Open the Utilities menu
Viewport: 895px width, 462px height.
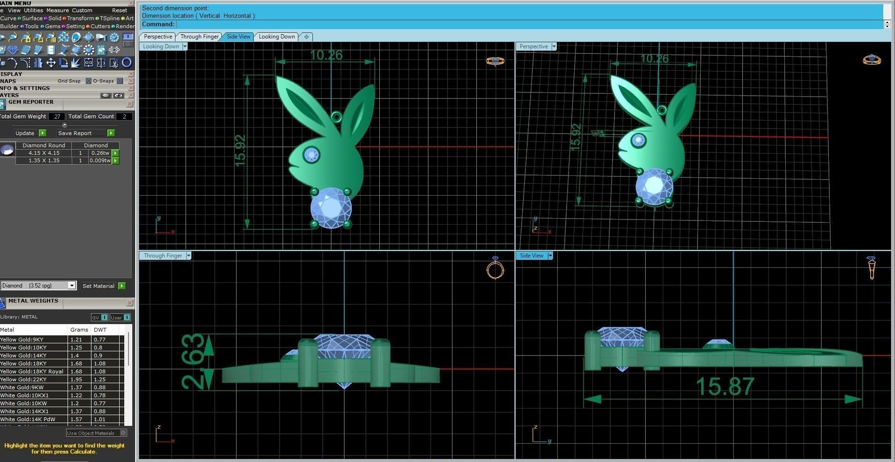tap(33, 10)
